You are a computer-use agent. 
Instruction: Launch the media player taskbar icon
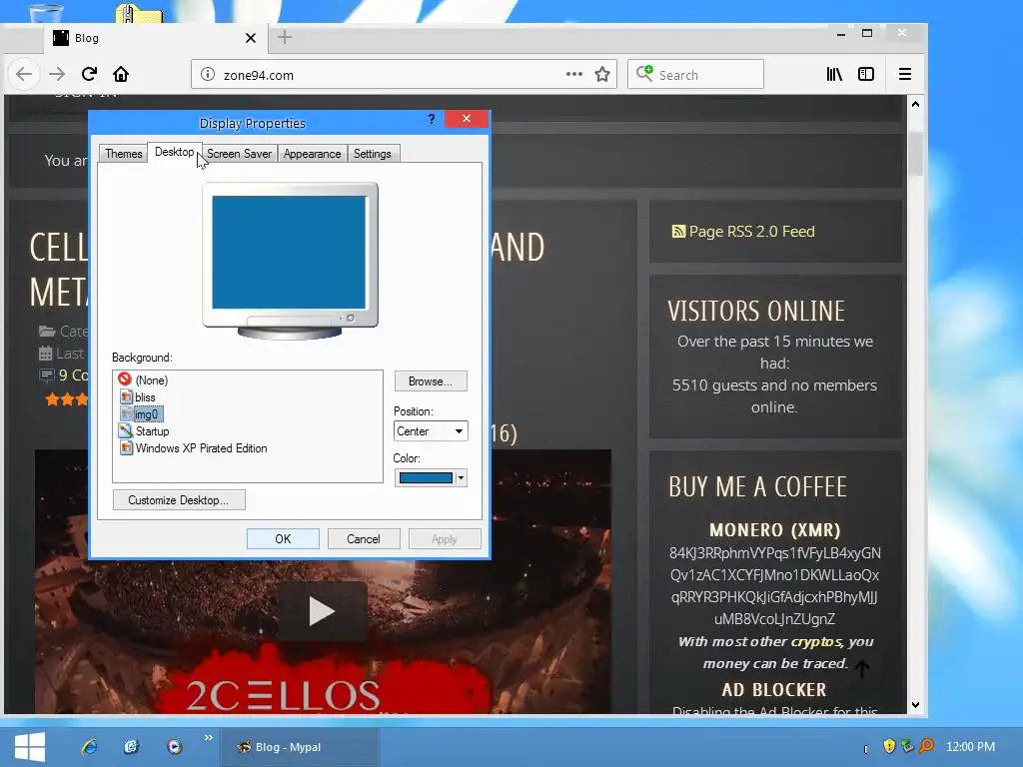click(174, 747)
